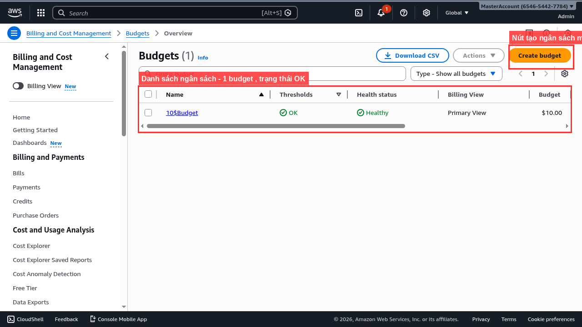Viewport: 582px width, 327px height.
Task: Open the Global region dropdown
Action: [457, 13]
